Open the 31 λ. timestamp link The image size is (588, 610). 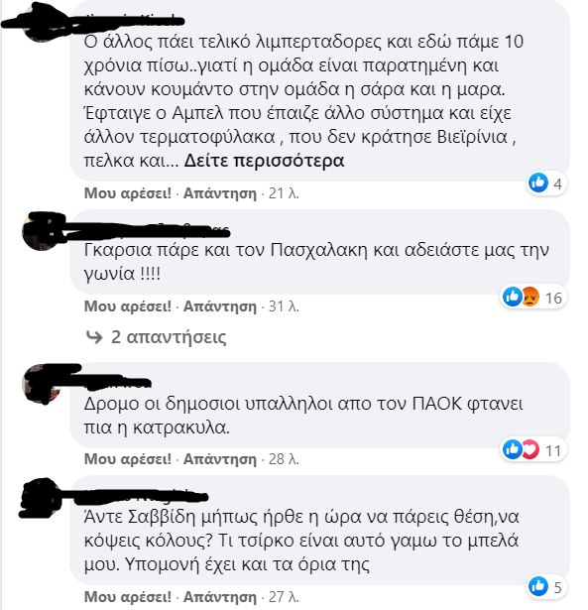coord(284,306)
